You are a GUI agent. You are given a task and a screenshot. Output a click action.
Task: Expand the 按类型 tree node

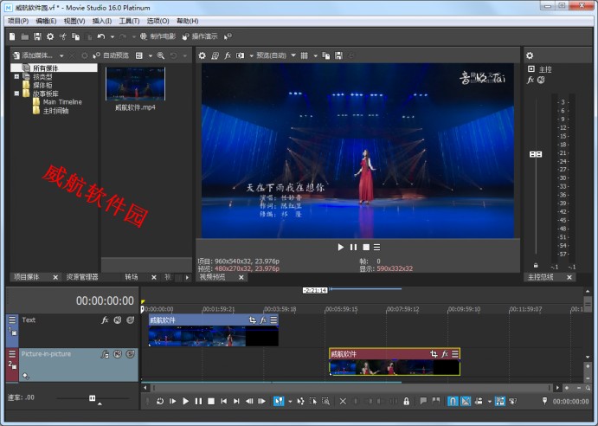click(x=16, y=77)
